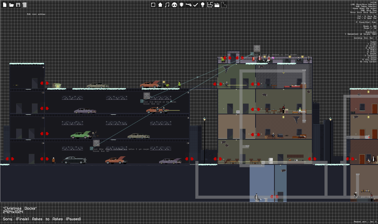The height and width of the screenshot is (224, 378).
Task: Click the 'P: Pause/Start Music' hint
Action: (x=366, y=22)
